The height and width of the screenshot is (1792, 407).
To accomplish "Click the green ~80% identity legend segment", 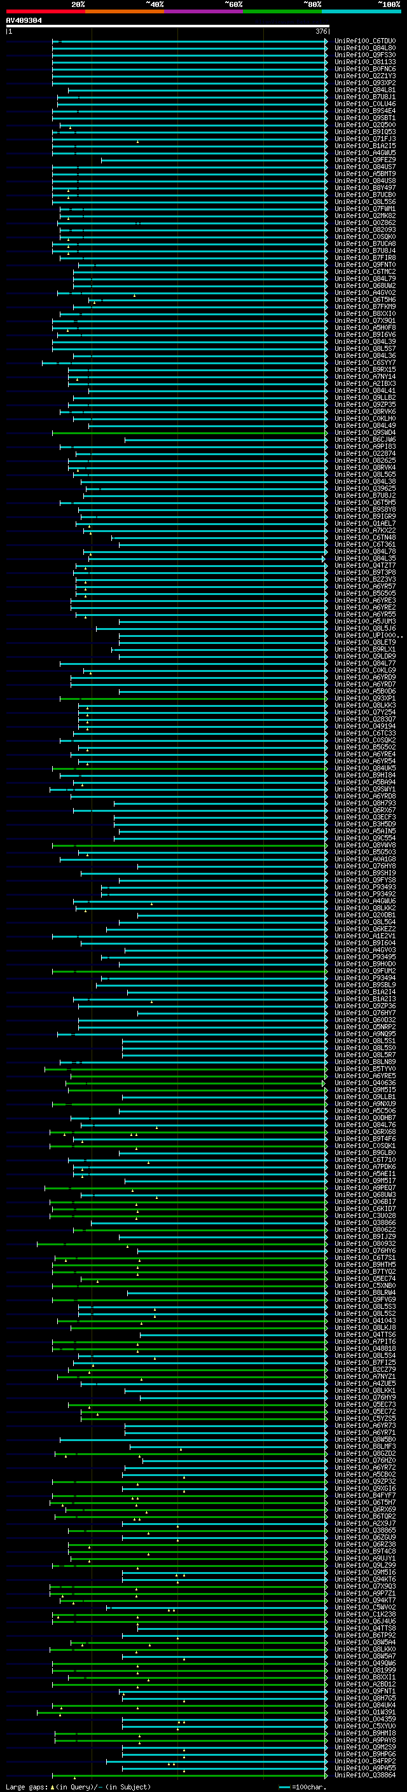I will pos(282,11).
